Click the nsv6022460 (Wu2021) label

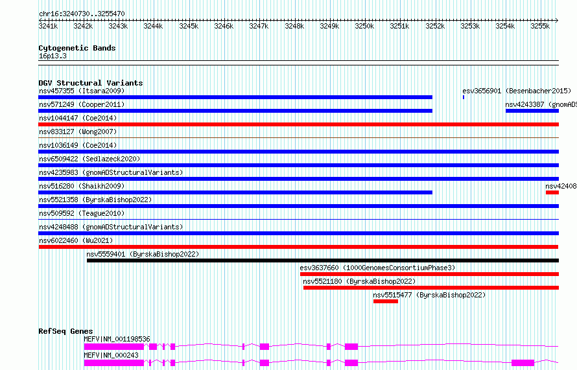[76, 240]
